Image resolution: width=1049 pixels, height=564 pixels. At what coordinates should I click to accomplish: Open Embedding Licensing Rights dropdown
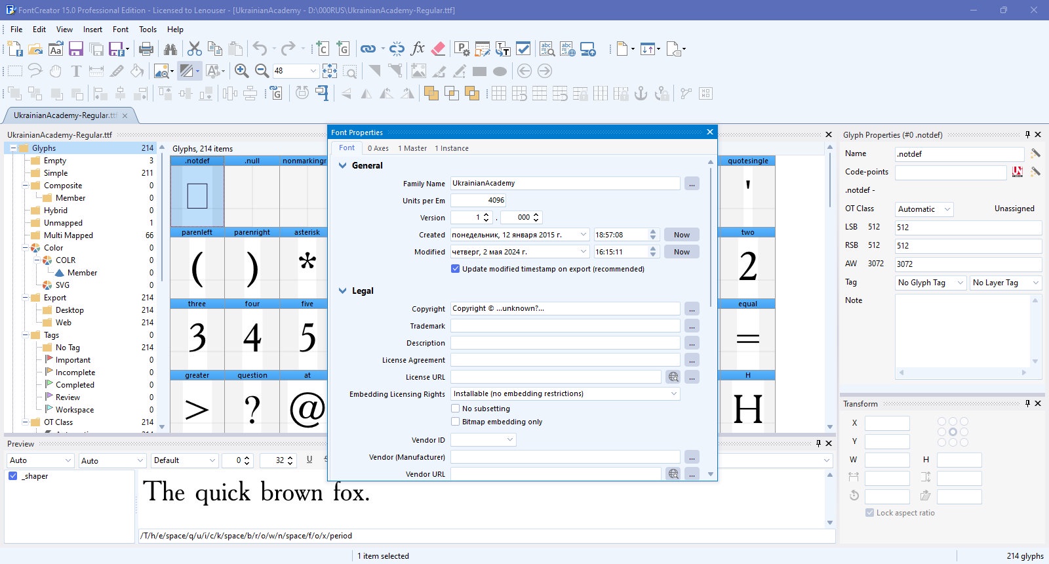pyautogui.click(x=565, y=394)
